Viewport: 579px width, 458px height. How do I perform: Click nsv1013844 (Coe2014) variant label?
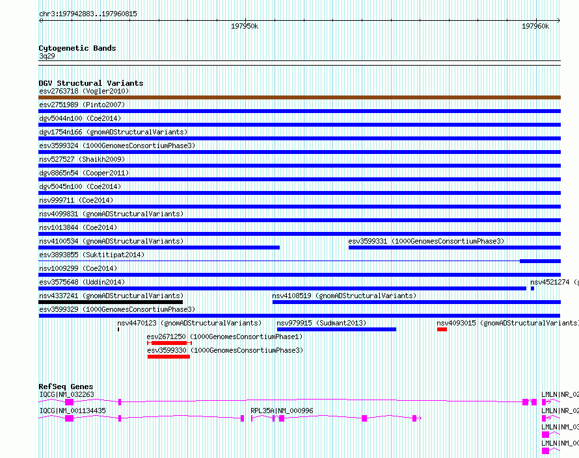point(78,227)
